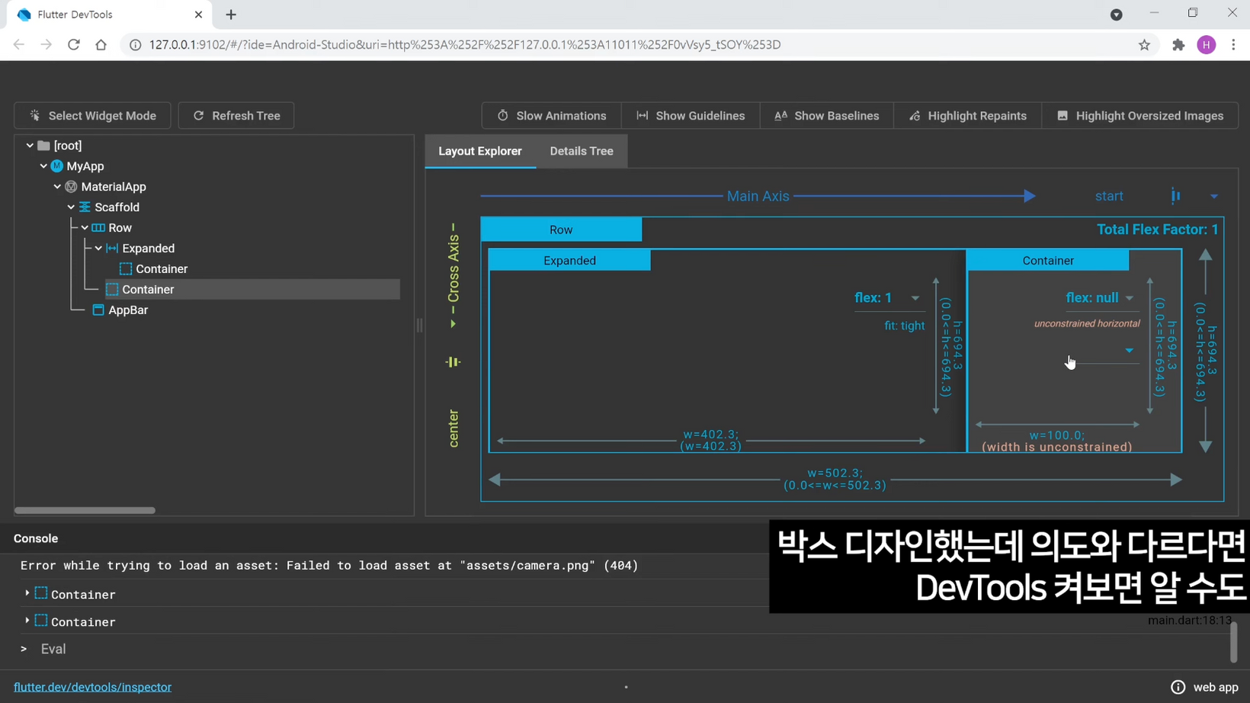Image resolution: width=1250 pixels, height=703 pixels.
Task: Open the Details Tree tab
Action: [582, 151]
